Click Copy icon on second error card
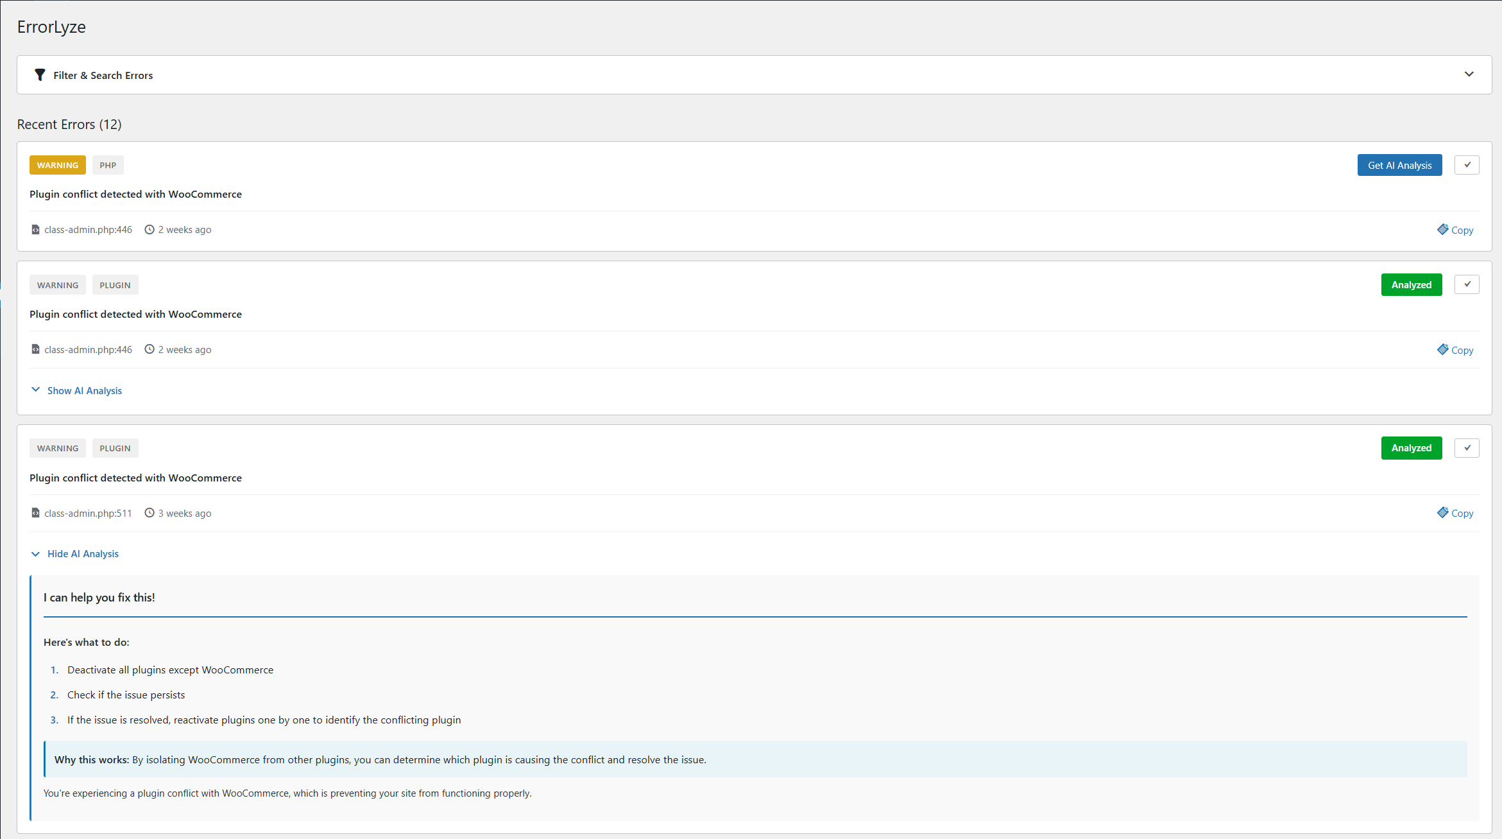The width and height of the screenshot is (1502, 839). click(x=1443, y=350)
